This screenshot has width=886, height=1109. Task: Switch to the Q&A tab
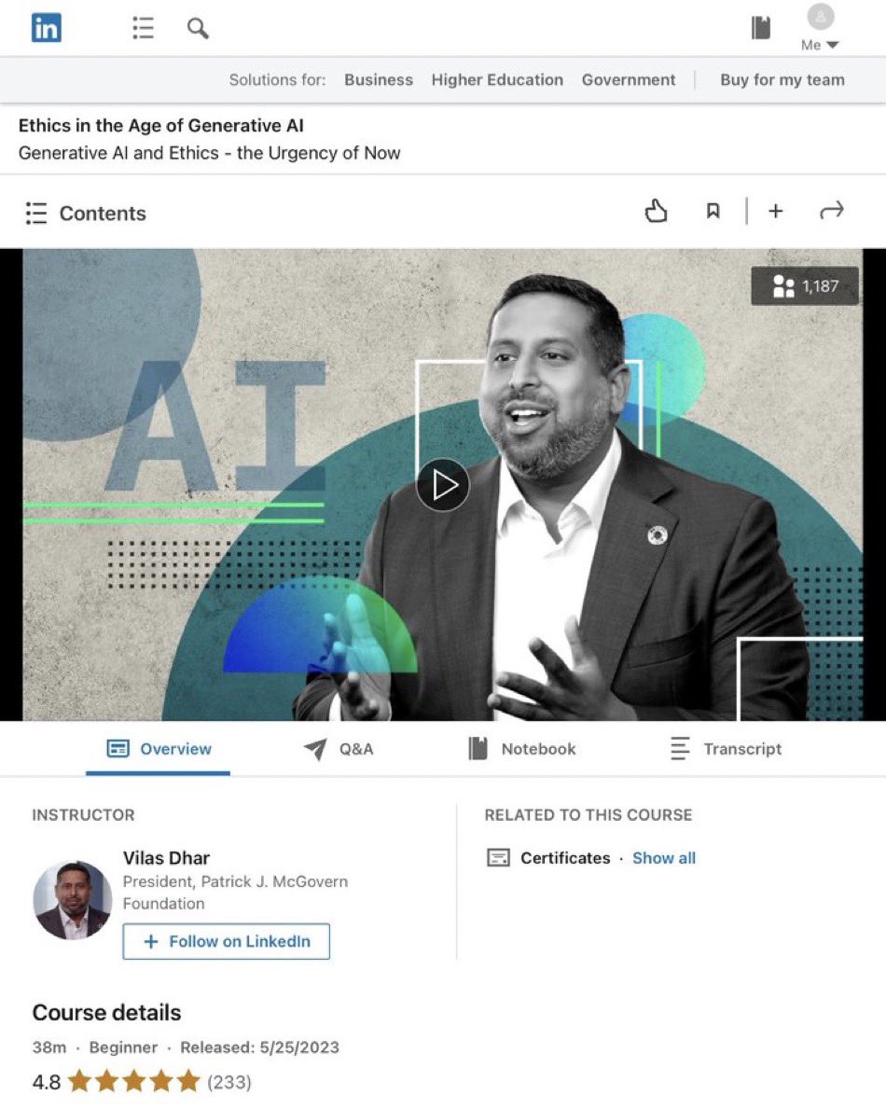pos(339,749)
